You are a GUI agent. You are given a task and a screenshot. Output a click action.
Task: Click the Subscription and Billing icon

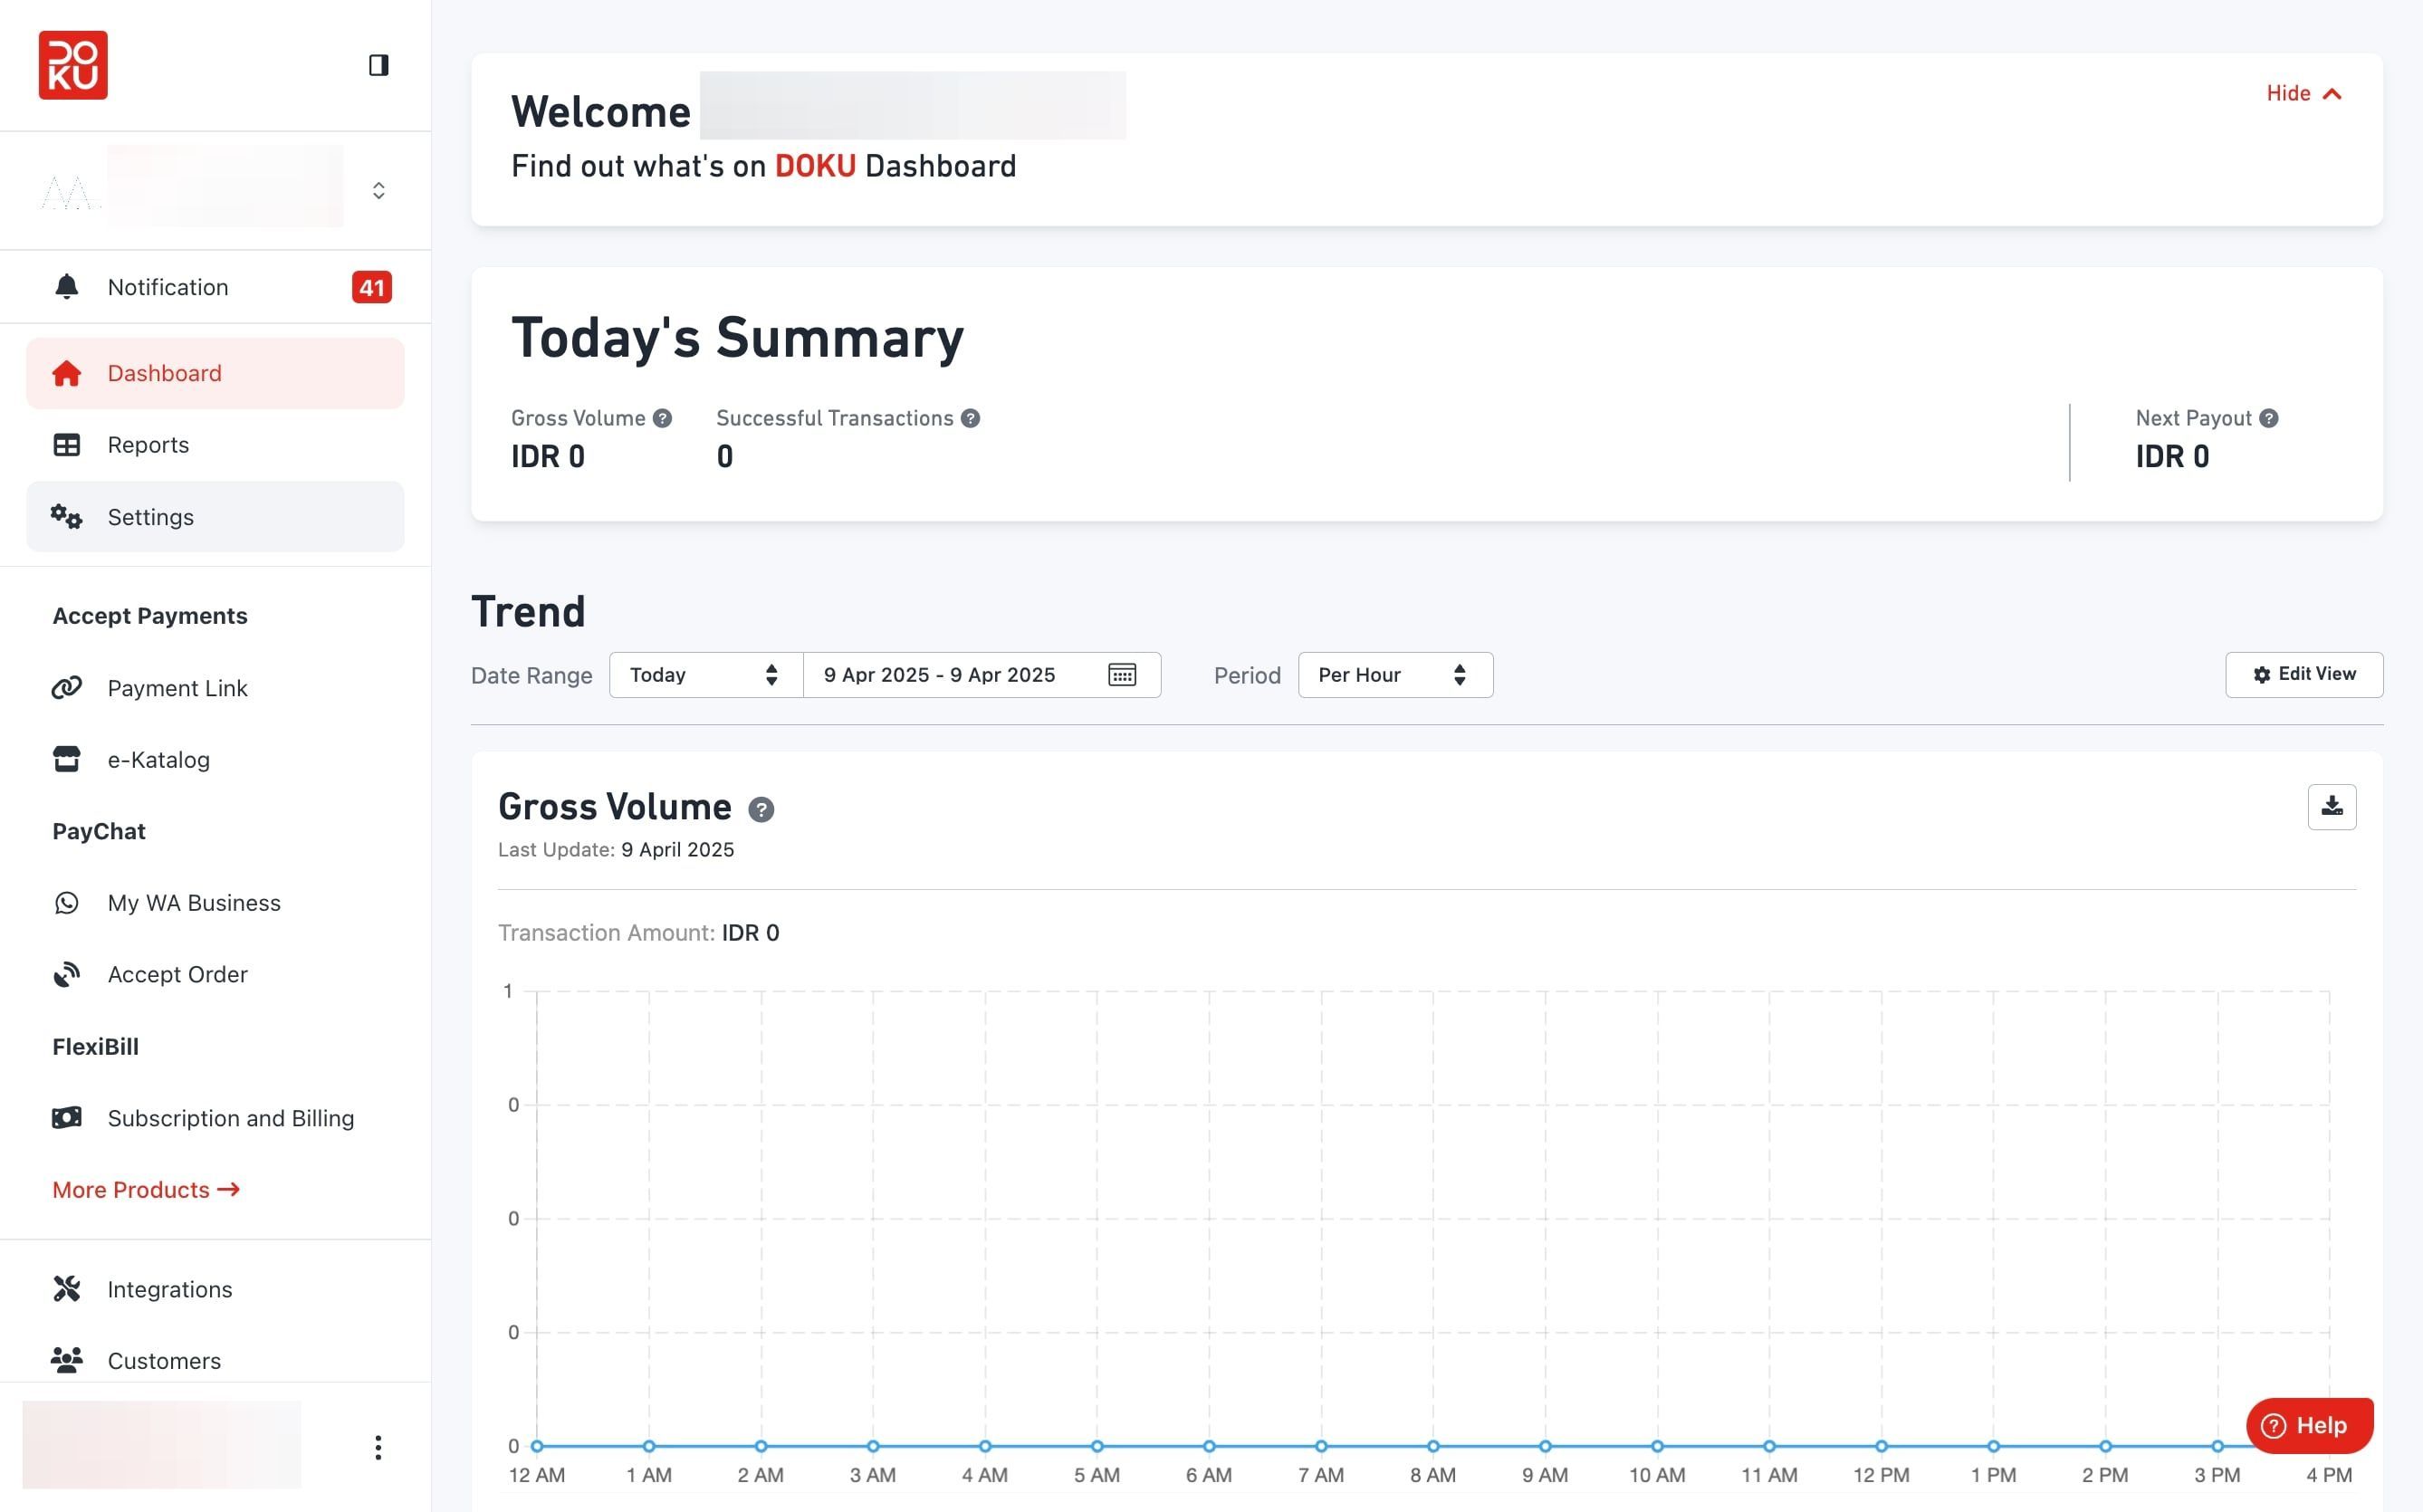pyautogui.click(x=66, y=1118)
